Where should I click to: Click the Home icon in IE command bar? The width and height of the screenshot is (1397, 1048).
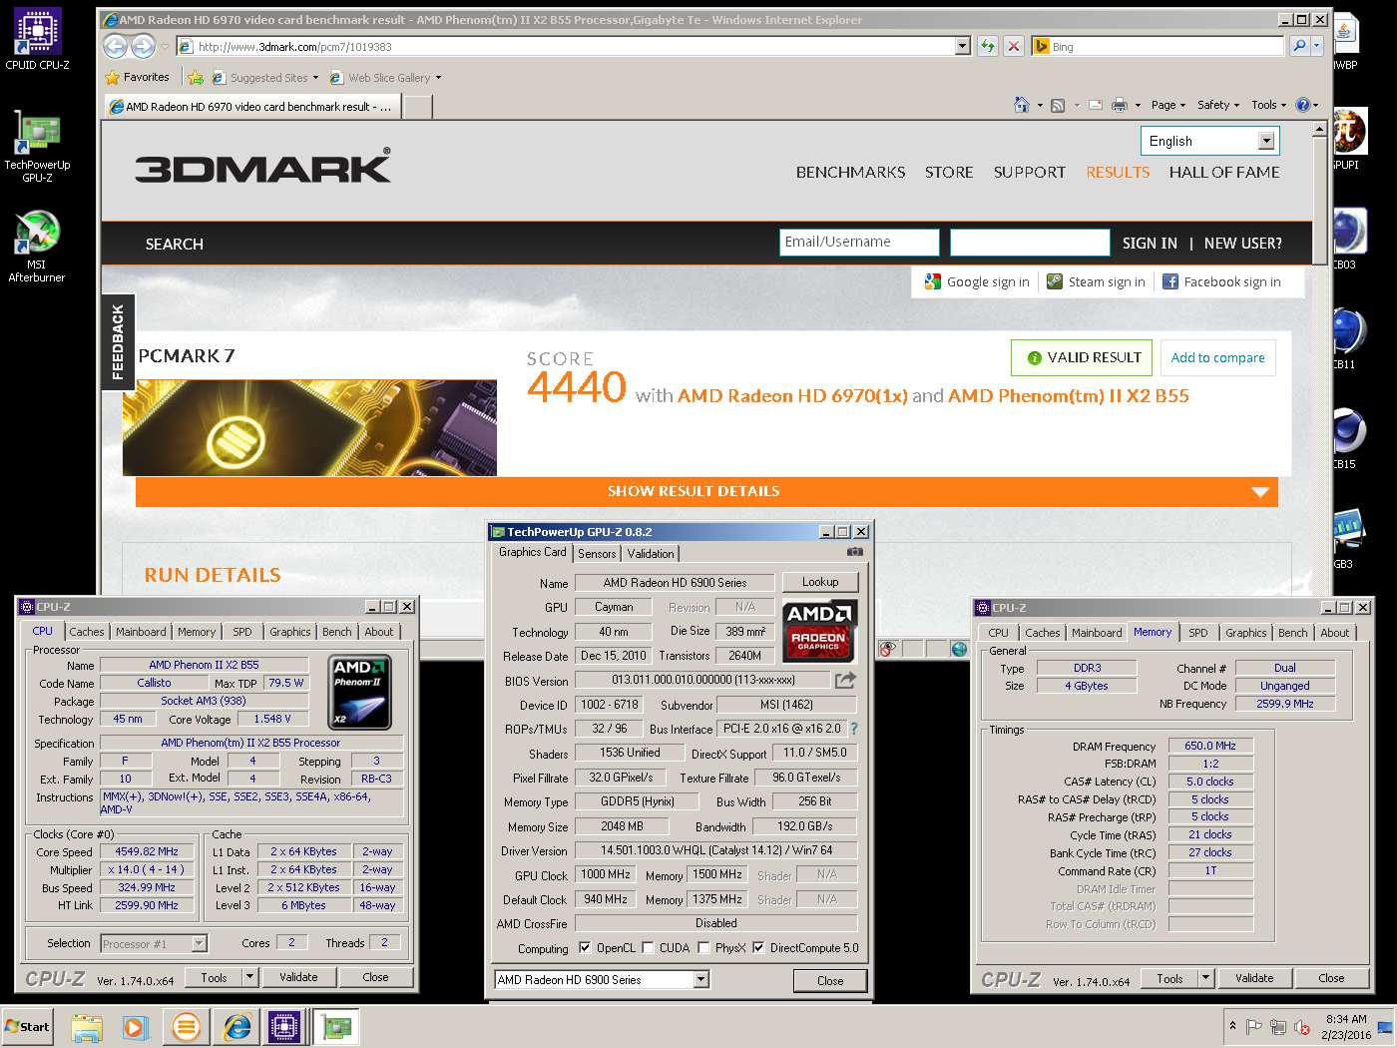tap(1022, 105)
